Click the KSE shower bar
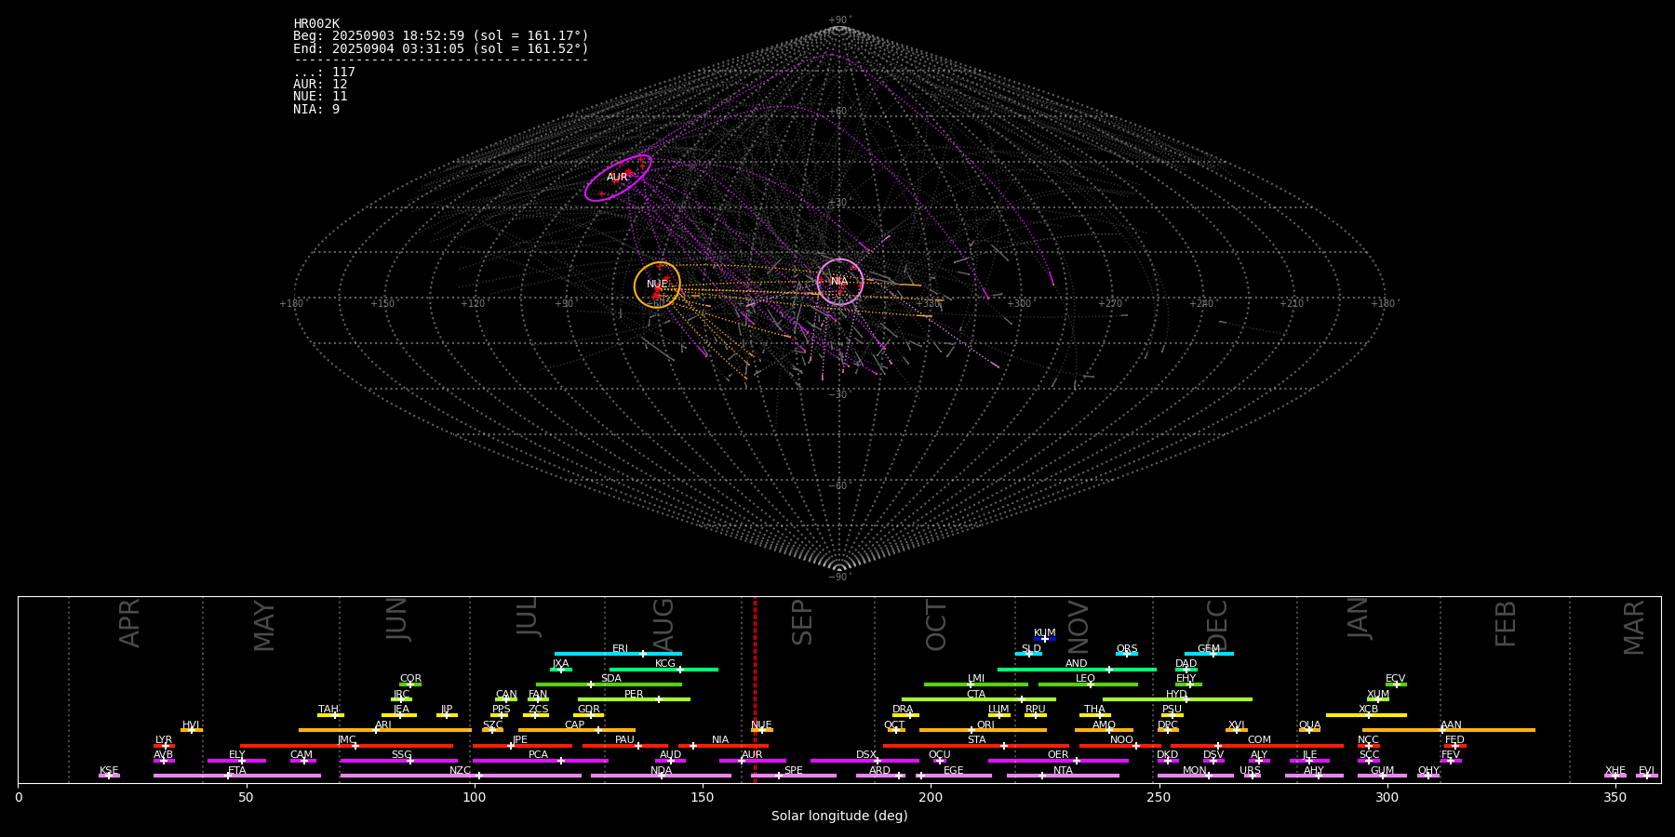1675x837 pixels. (109, 776)
